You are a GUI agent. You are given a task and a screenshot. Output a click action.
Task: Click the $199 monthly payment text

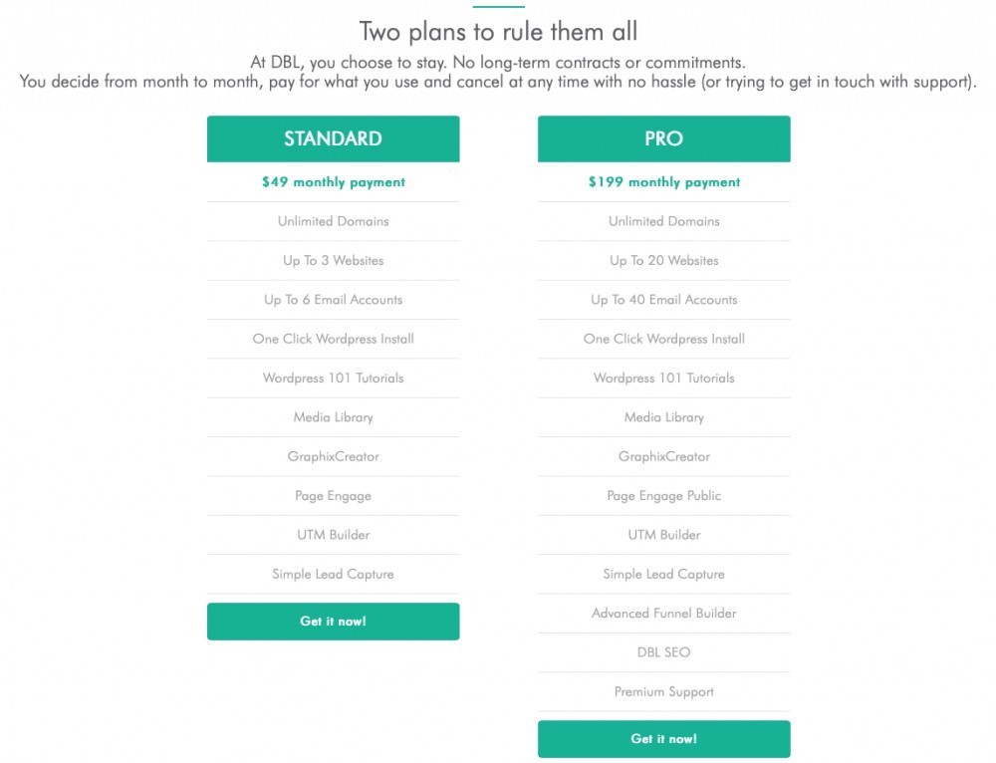tap(663, 182)
